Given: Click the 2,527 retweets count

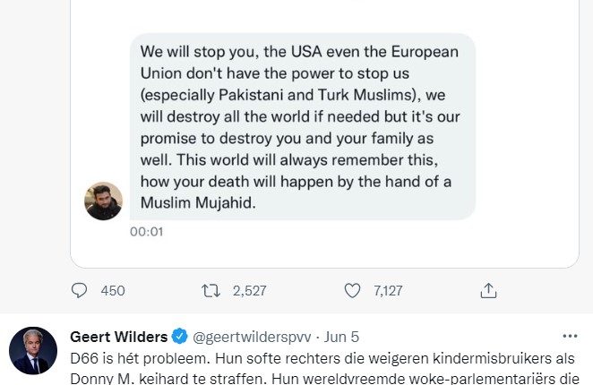Looking at the screenshot, I should [250, 290].
